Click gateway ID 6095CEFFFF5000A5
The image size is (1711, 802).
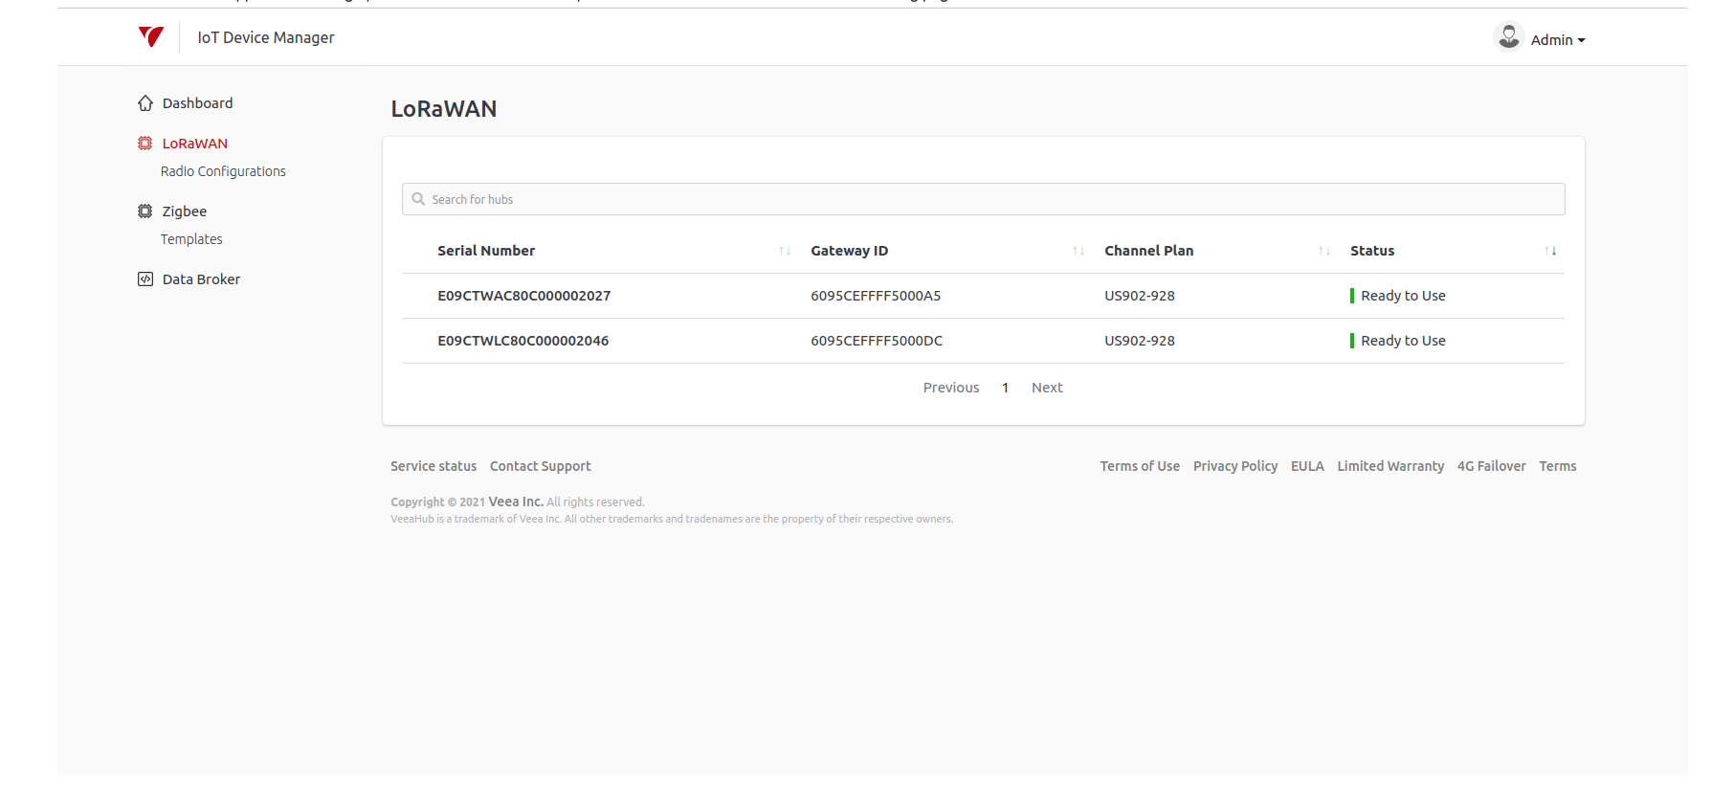(x=876, y=296)
